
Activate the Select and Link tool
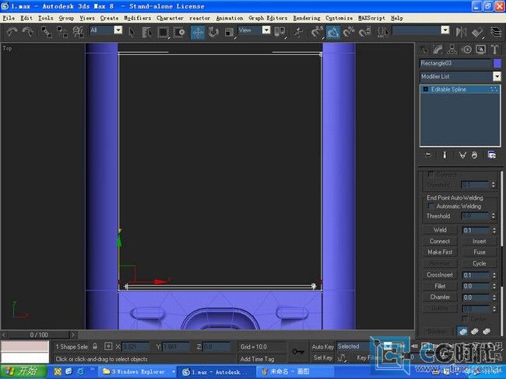[47, 32]
